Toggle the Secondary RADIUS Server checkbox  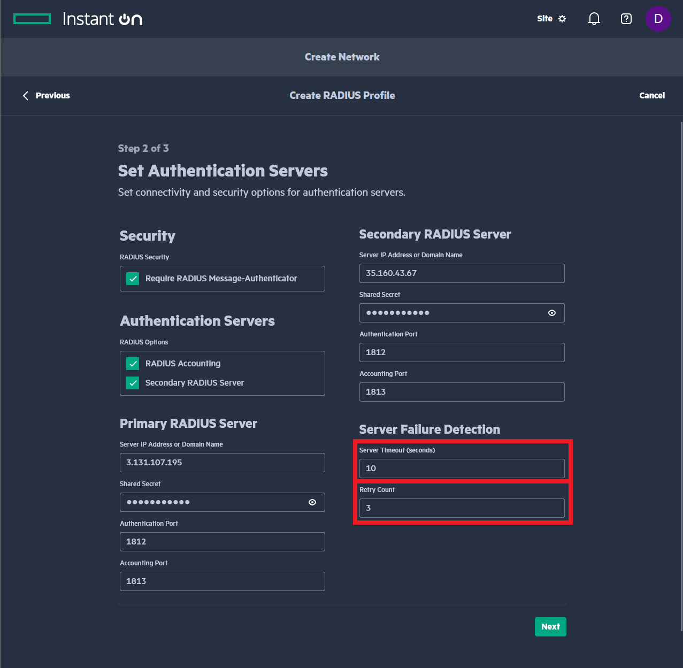coord(133,383)
